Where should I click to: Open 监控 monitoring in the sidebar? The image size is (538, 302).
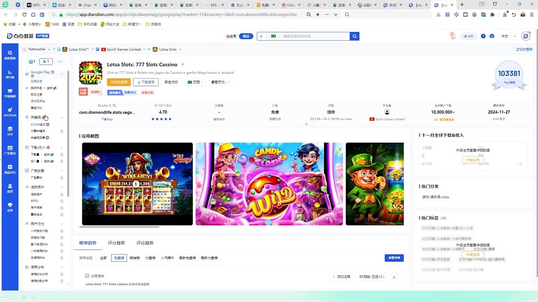10,188
